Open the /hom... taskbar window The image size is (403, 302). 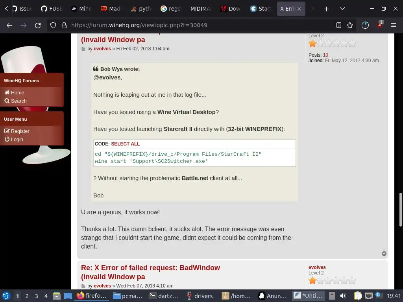[236, 296]
